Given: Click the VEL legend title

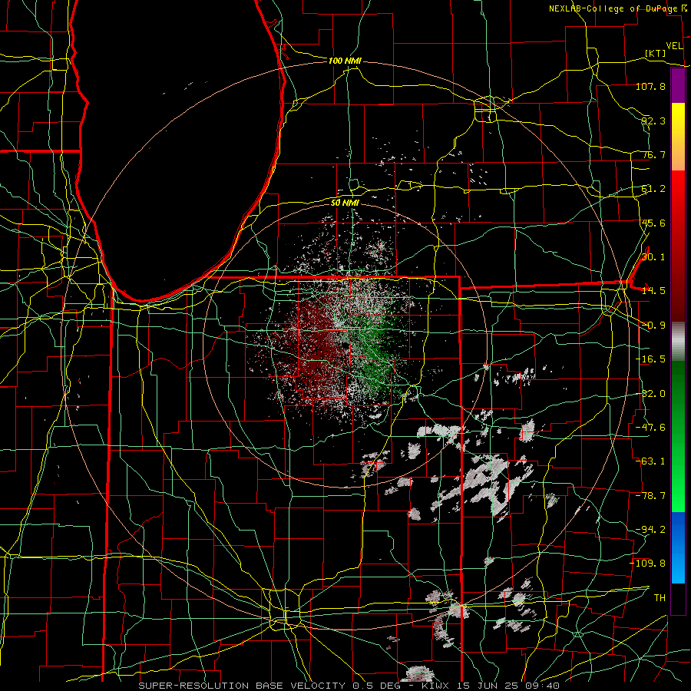Looking at the screenshot, I should point(674,46).
